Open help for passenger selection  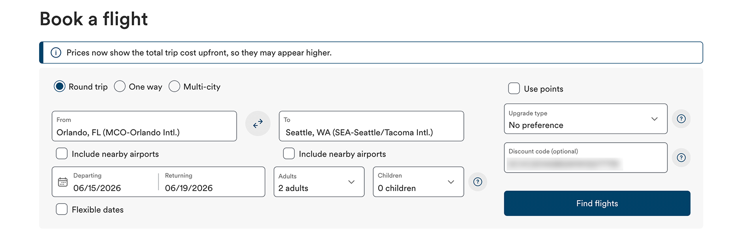tap(478, 182)
